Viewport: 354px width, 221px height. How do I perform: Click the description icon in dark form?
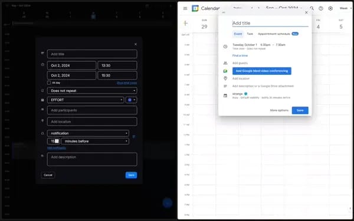[x=42, y=156]
